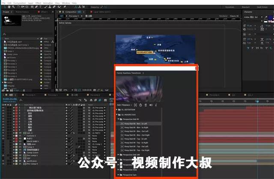The width and height of the screenshot is (274, 179).
Task: Collapse the 02. PERSPECTIVE folder
Action: (117, 114)
